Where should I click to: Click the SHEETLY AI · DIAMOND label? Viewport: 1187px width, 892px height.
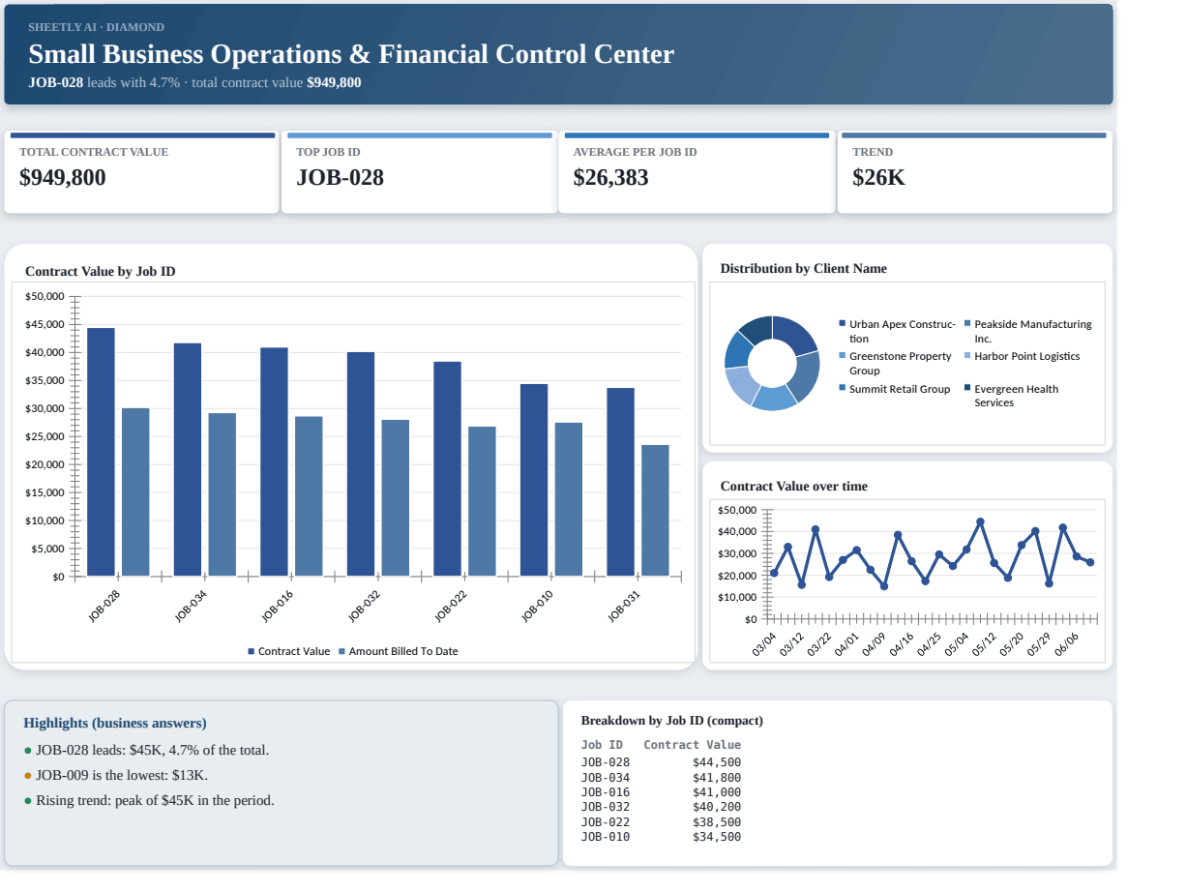tap(96, 27)
